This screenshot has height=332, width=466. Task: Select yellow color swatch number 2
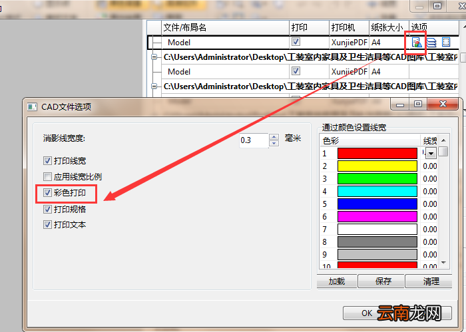tap(377, 166)
